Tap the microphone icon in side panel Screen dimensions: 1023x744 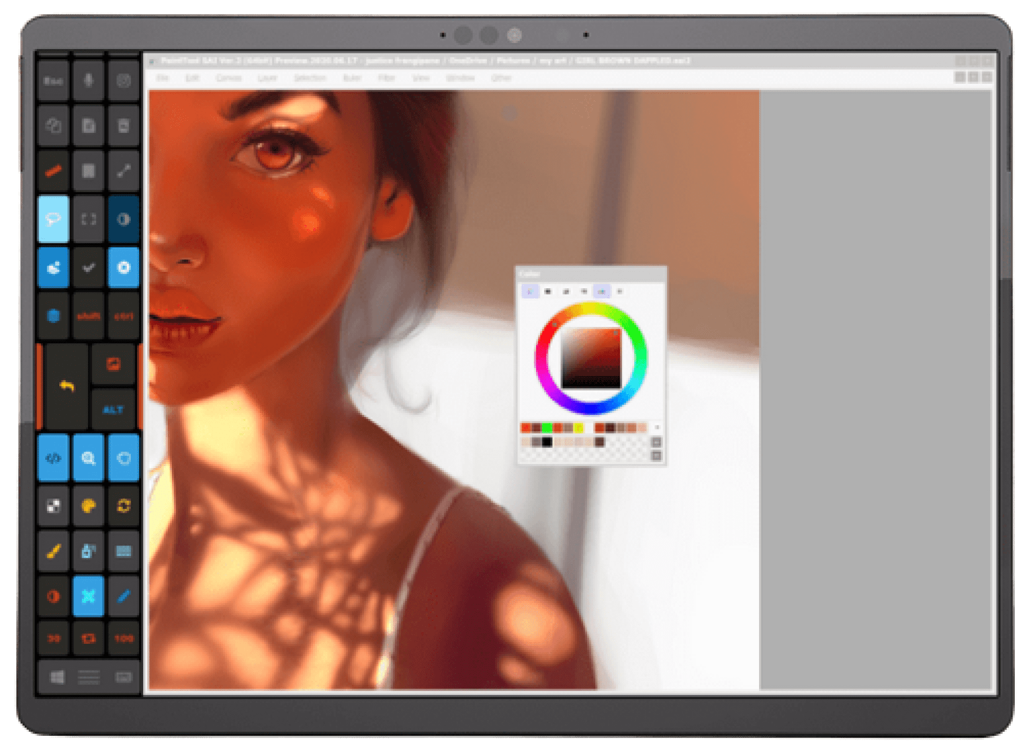click(x=89, y=80)
